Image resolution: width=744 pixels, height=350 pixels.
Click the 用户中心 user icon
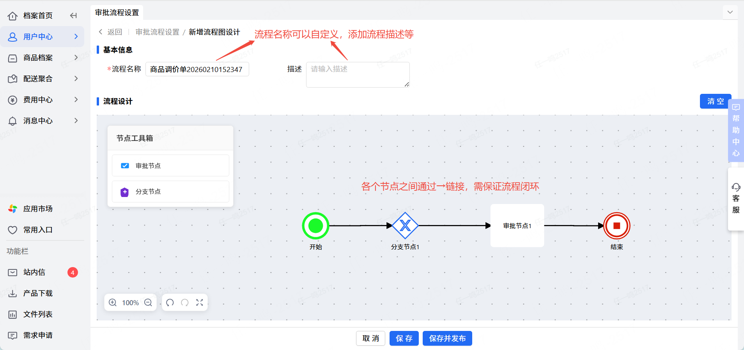coord(12,37)
